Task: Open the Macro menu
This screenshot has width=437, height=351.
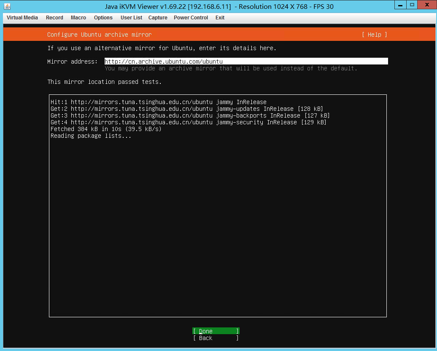Action: point(78,18)
